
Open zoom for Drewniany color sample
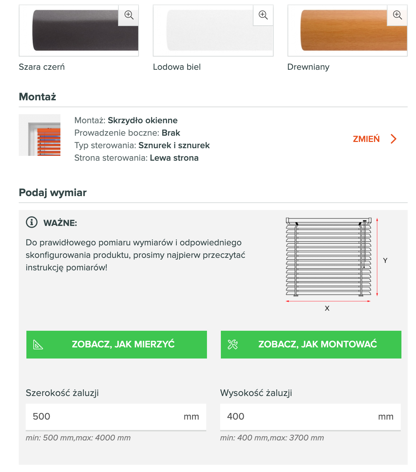(397, 15)
